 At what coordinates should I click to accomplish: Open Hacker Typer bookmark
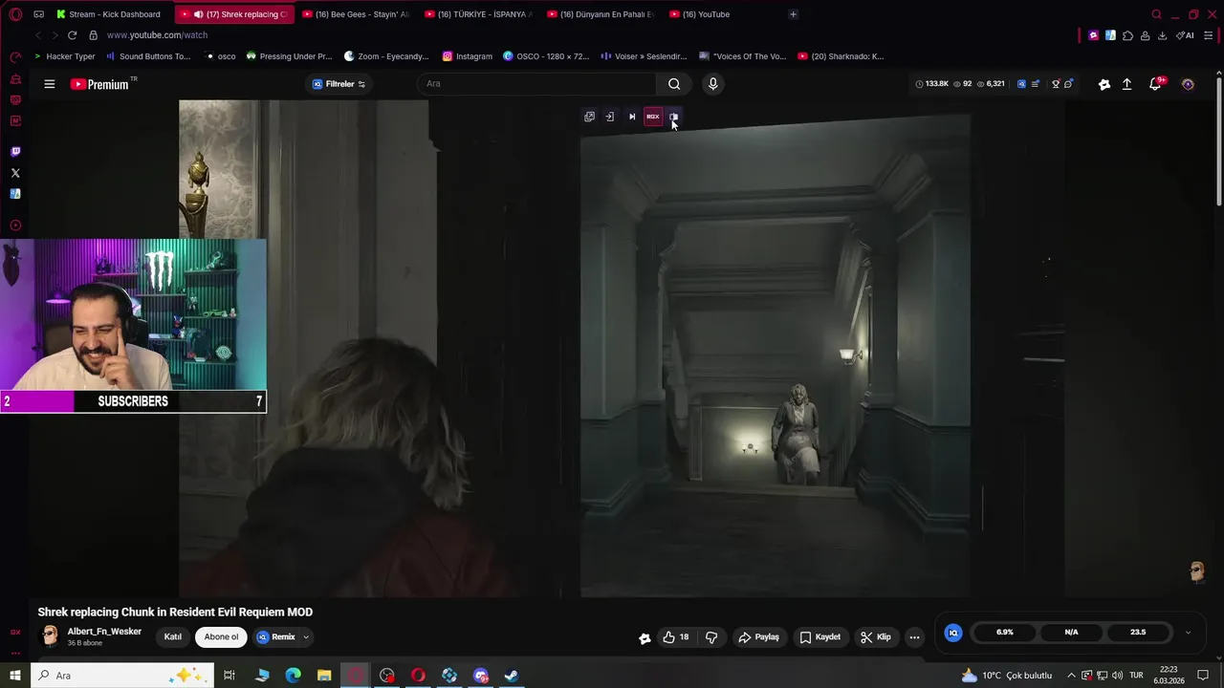(x=65, y=56)
